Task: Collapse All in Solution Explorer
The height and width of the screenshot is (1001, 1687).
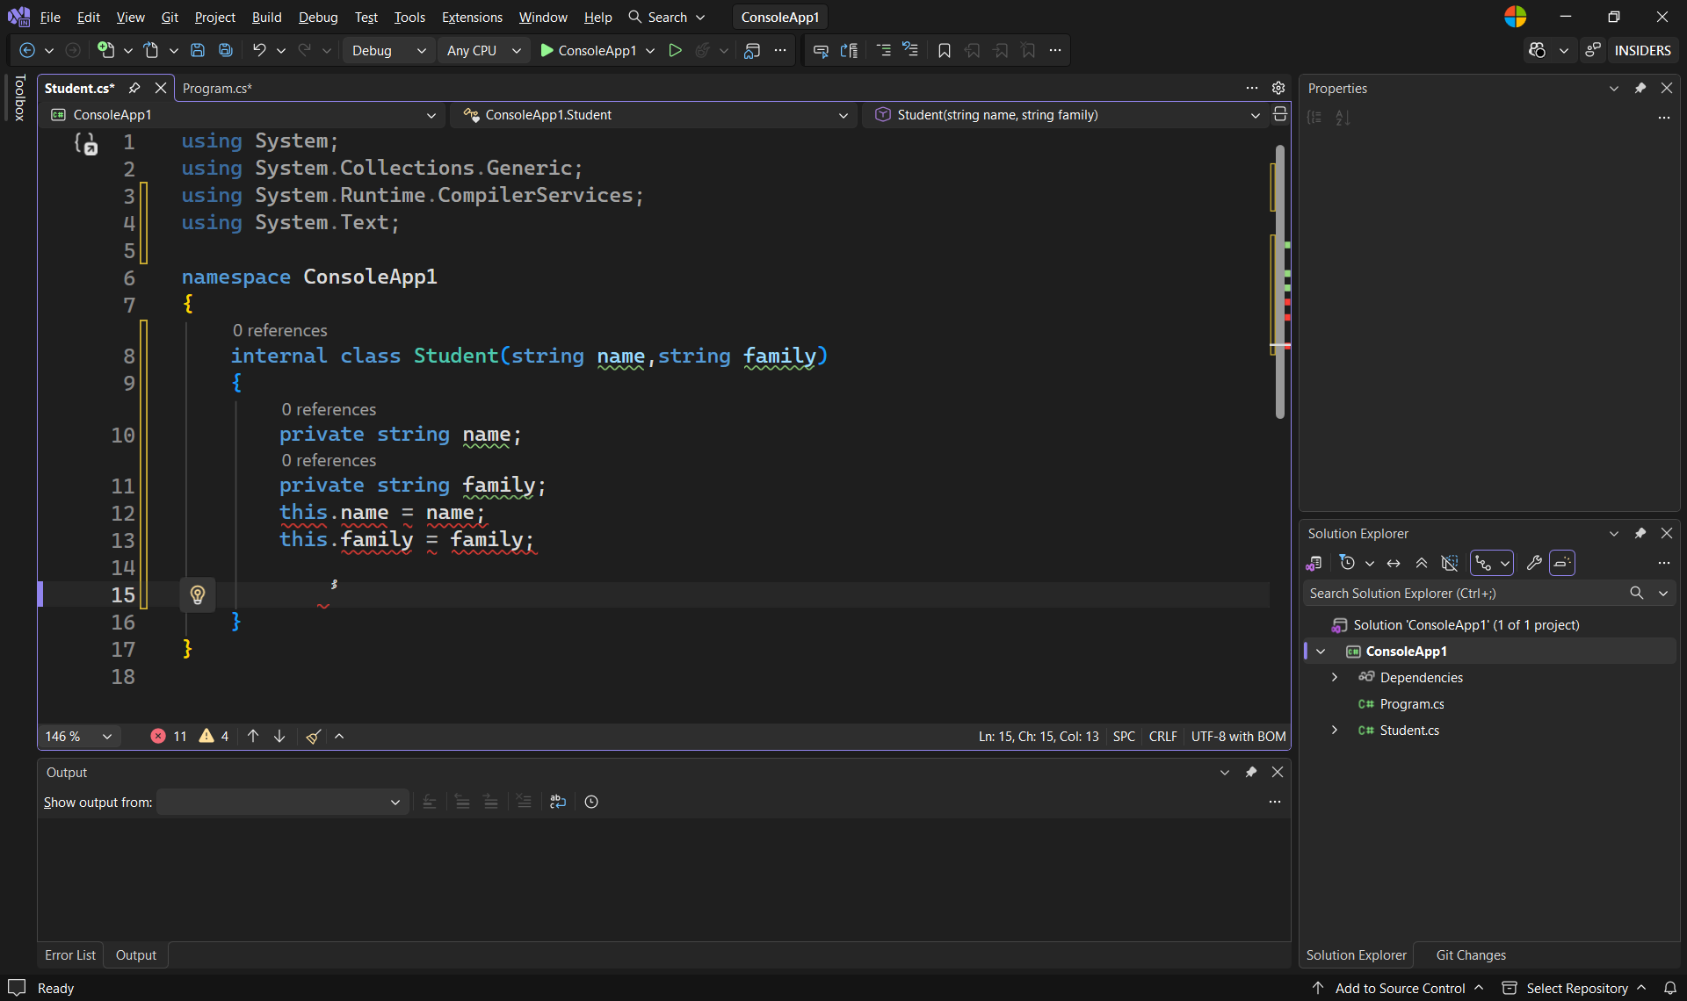Action: (1422, 563)
